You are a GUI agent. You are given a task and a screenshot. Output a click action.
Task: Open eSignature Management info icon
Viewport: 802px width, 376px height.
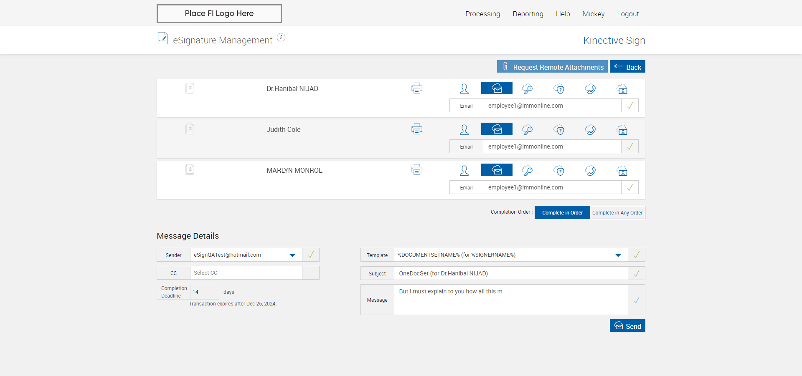(281, 38)
